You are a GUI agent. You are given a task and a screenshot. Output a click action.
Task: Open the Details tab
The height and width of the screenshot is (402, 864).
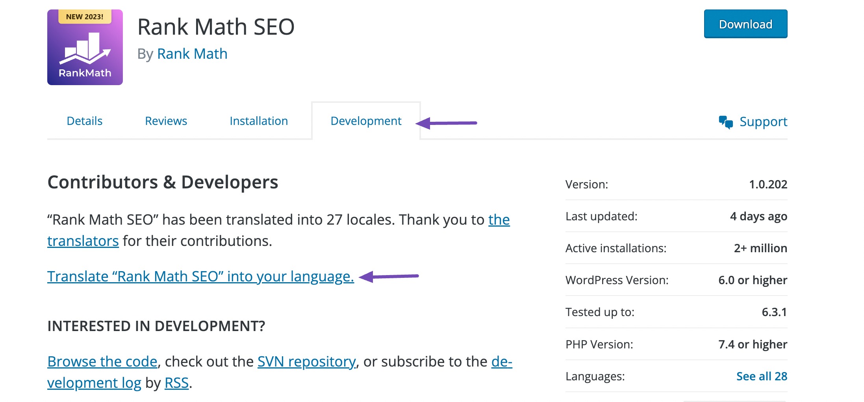click(85, 121)
